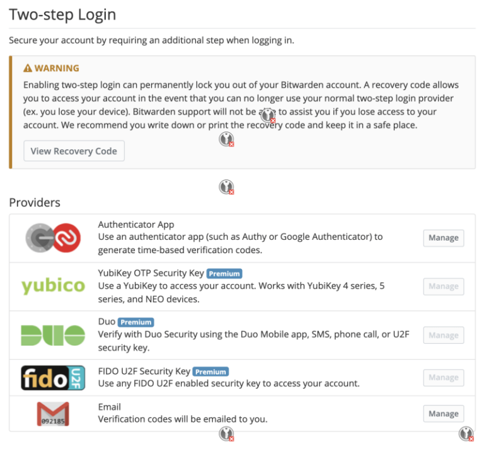Screen dimensions: 484x449
Task: Click the Authenticator App logo icon
Action: tap(53, 239)
